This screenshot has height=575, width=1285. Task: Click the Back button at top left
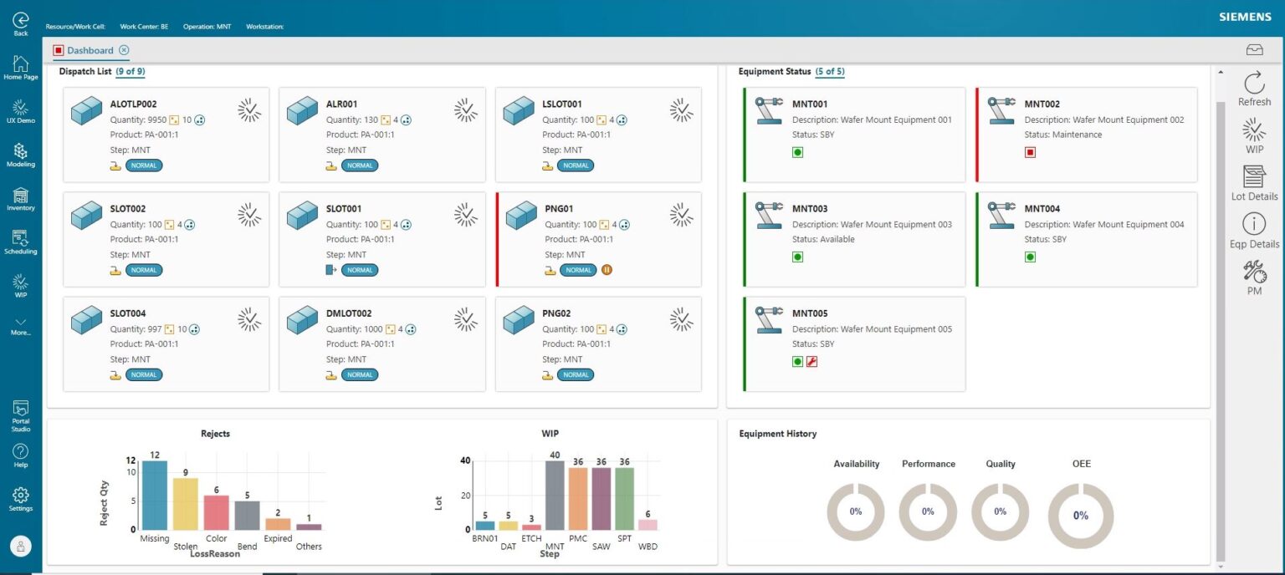pos(20,23)
